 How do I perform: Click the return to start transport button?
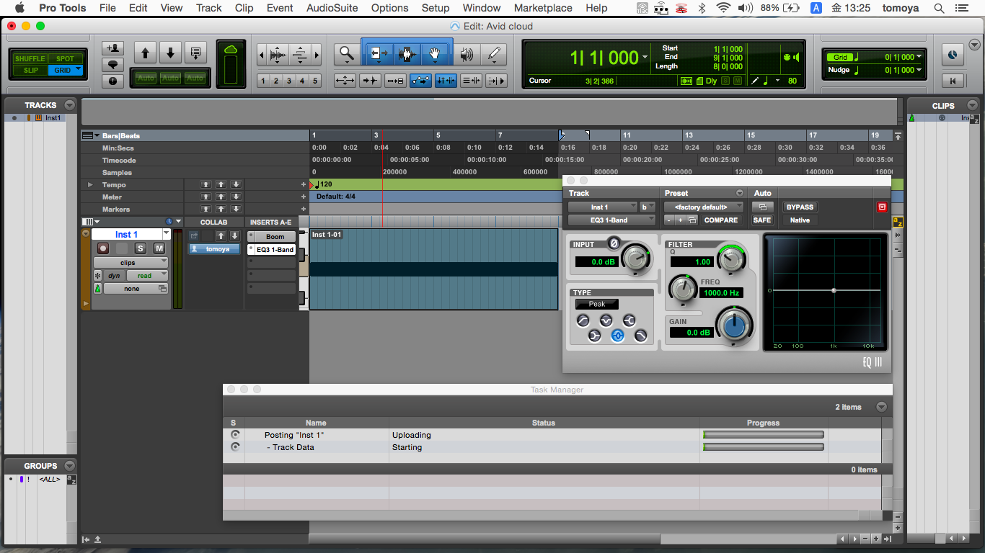coord(953,81)
